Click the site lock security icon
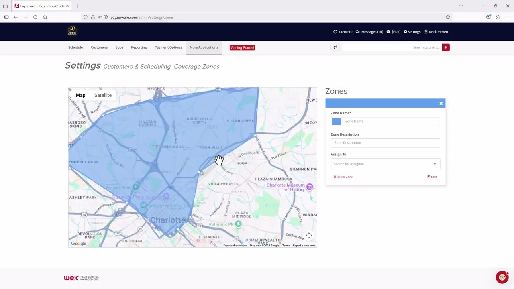 point(93,17)
